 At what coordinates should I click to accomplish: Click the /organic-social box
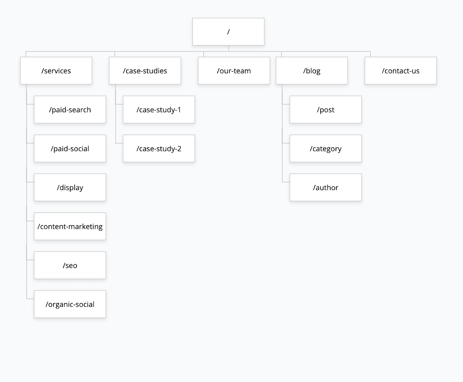tap(70, 304)
